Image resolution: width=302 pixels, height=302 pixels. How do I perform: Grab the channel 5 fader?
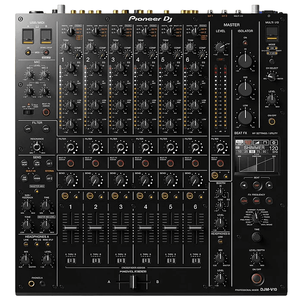pos(170,228)
